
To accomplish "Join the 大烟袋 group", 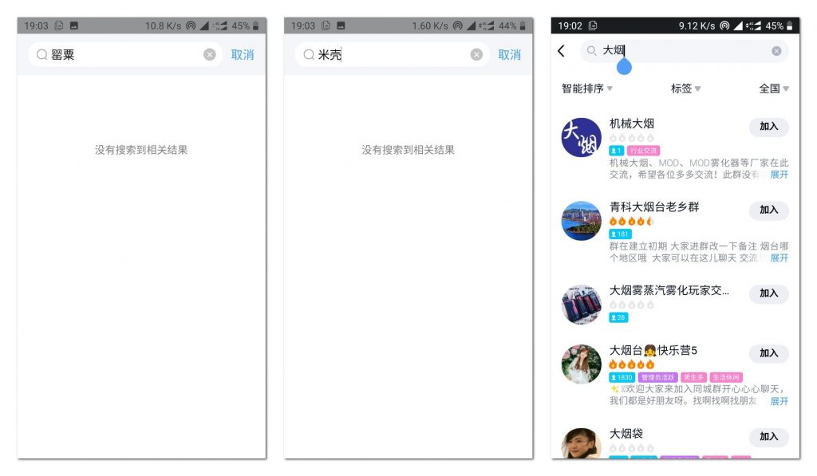I will (x=768, y=436).
